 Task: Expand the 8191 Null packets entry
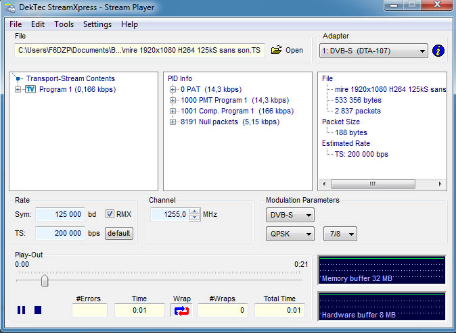click(x=173, y=122)
